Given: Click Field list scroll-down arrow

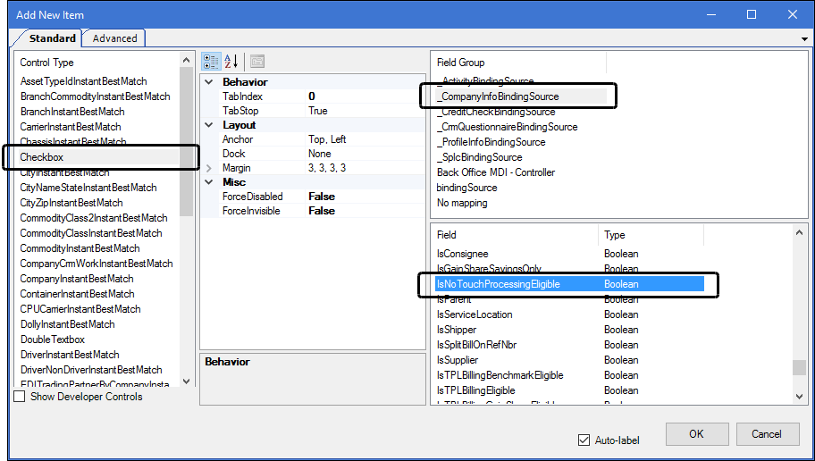Looking at the screenshot, I should [800, 397].
